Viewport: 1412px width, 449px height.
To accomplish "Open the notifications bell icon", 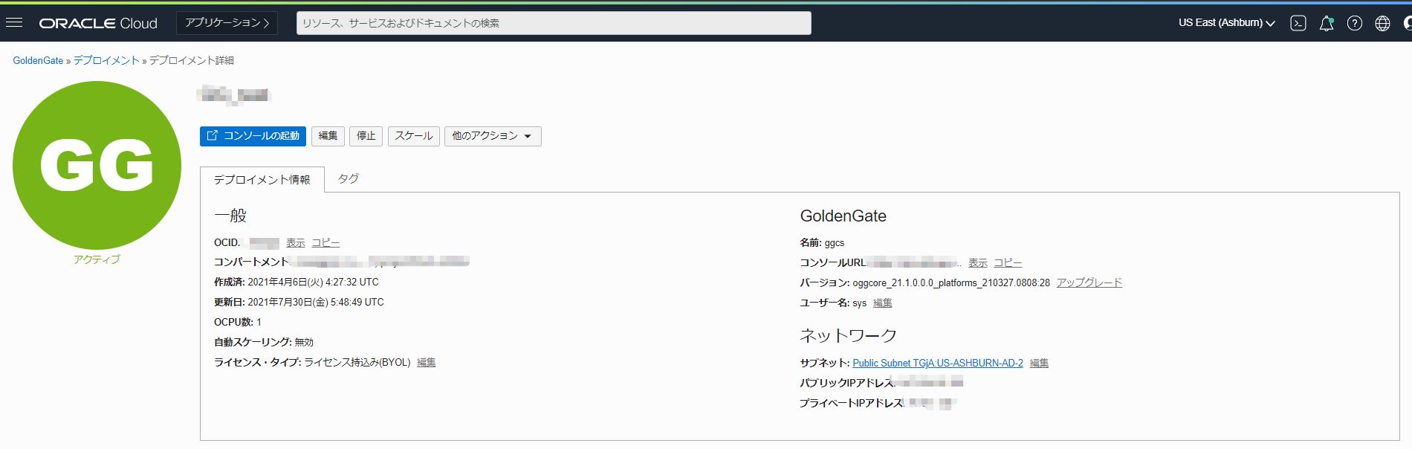I will (1327, 23).
